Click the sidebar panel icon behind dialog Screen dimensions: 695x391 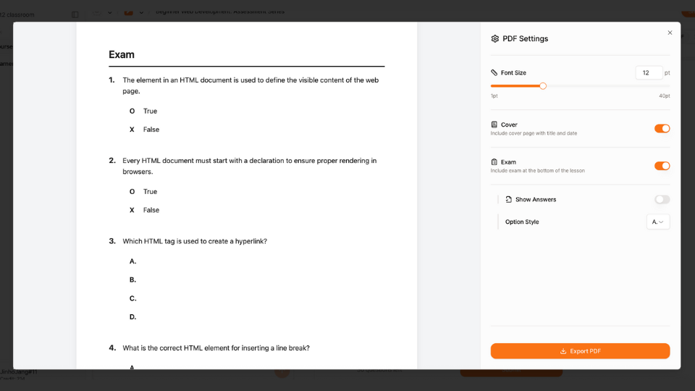(x=75, y=14)
